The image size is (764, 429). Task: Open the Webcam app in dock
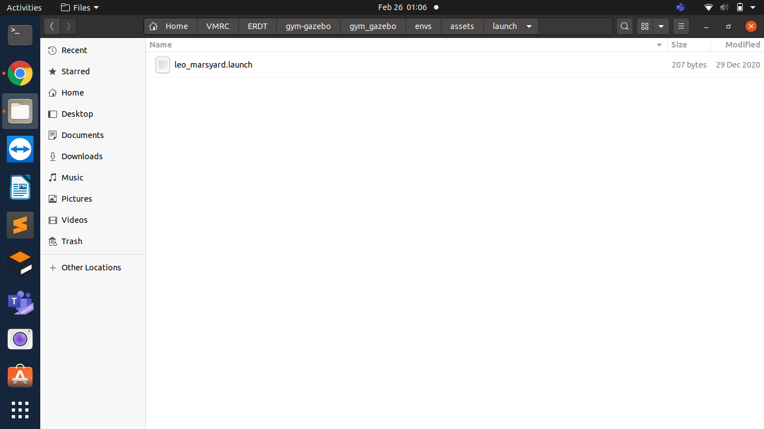coord(20,339)
